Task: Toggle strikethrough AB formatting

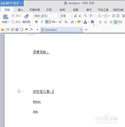Action: point(53,22)
